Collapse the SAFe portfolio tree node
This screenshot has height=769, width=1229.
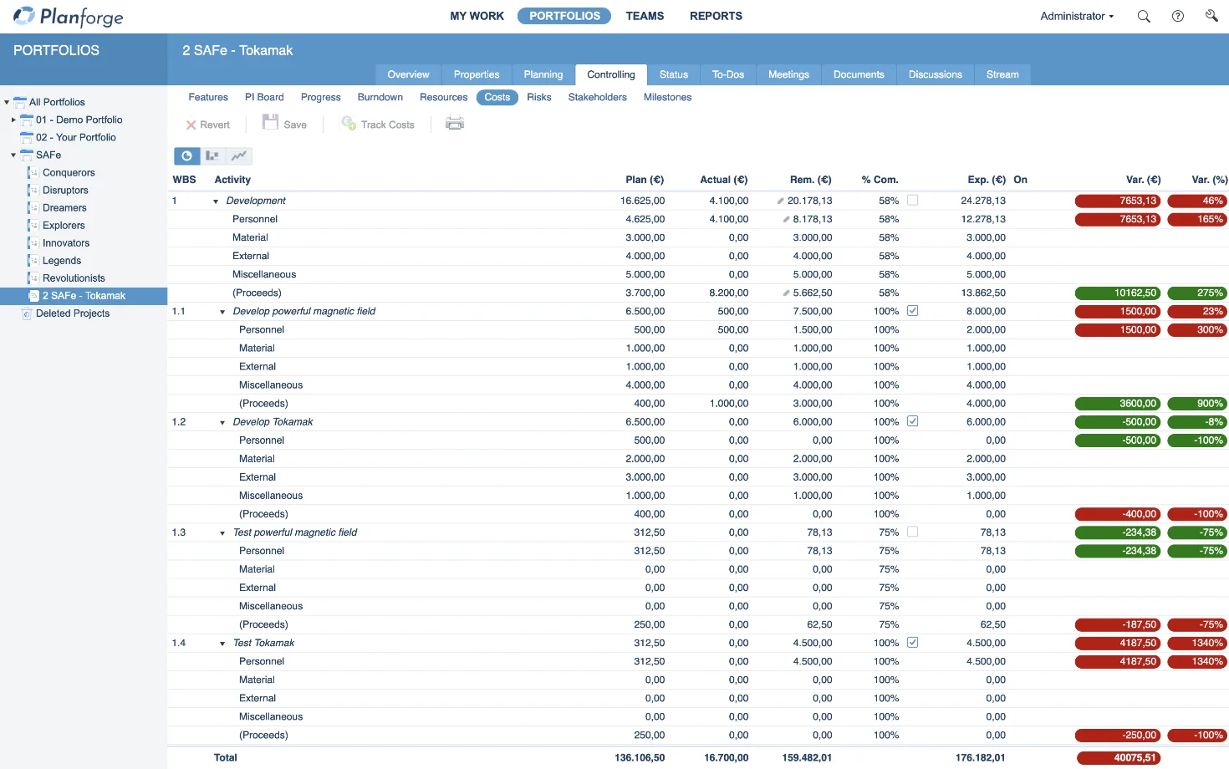[x=13, y=155]
